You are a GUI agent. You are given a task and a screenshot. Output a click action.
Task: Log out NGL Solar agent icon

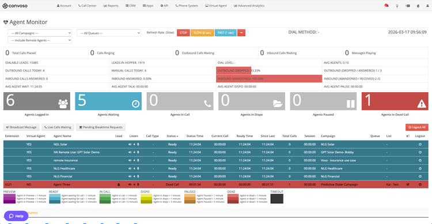point(420,145)
